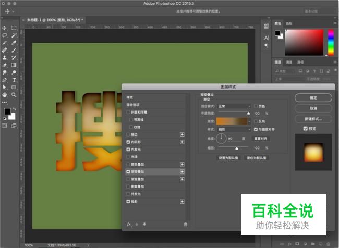The height and width of the screenshot is (248, 339).
Task: Enable the 仿色 dither checkbox
Action: point(256,106)
